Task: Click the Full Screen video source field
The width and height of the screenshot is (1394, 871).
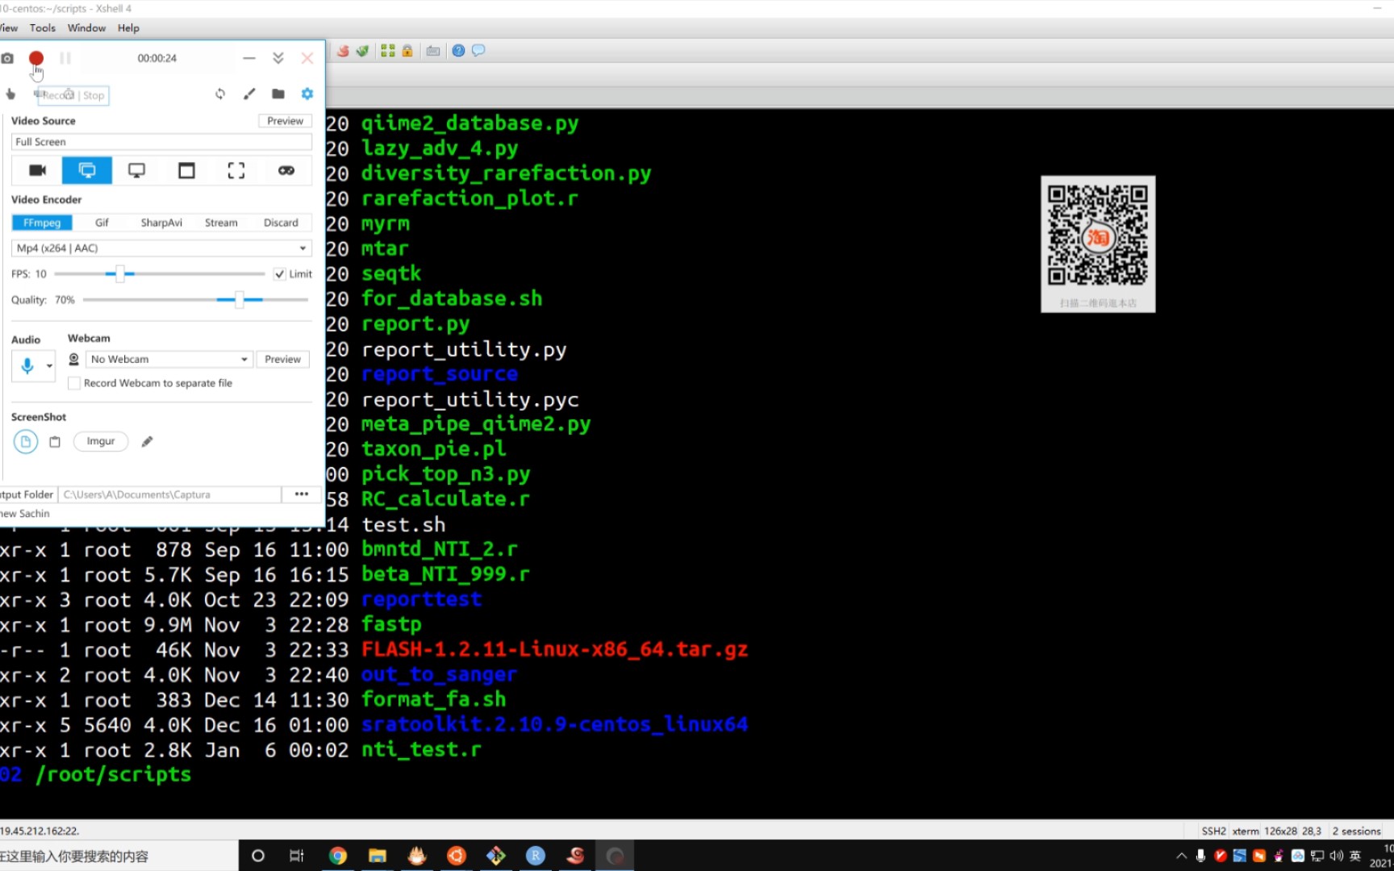Action: coord(161,142)
